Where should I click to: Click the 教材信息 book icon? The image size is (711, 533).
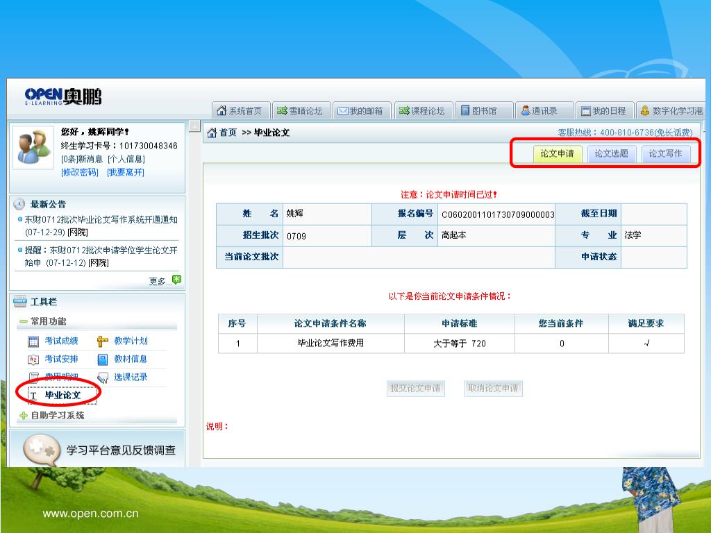[x=103, y=360]
